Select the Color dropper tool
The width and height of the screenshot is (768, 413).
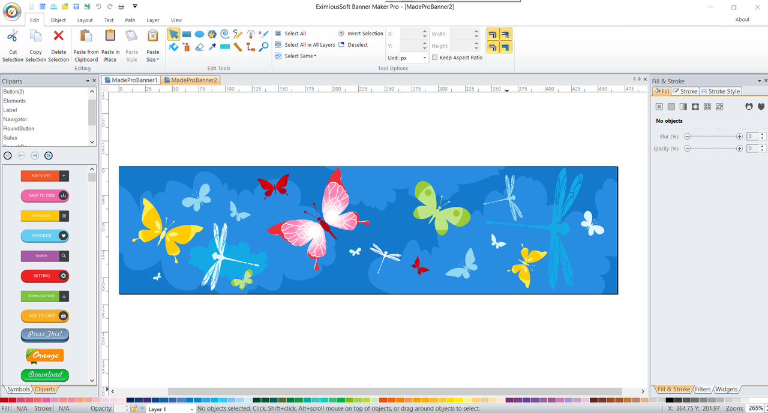212,47
